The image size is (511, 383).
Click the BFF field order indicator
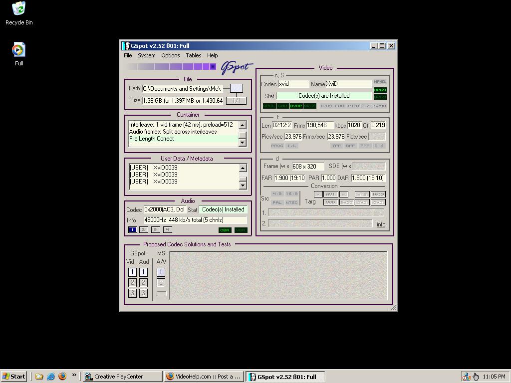tap(351, 146)
